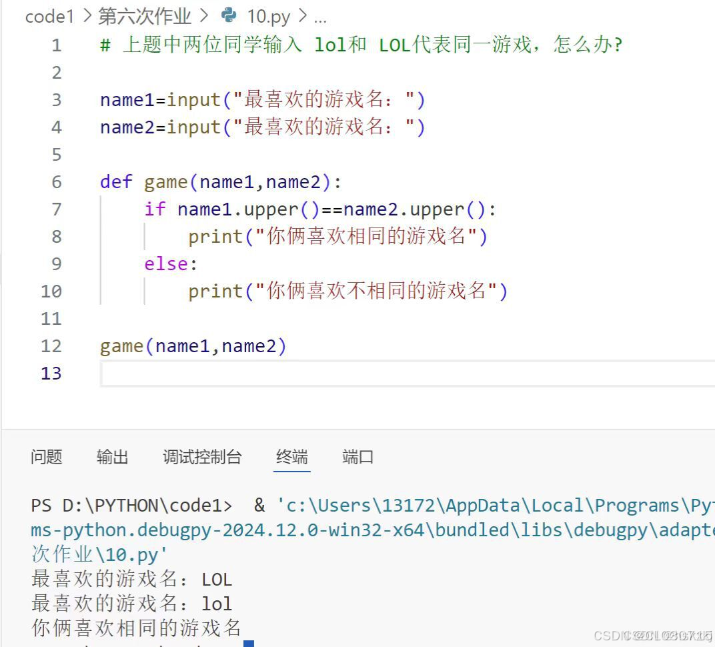Image resolution: width=715 pixels, height=647 pixels.
Task: Click the Python file icon in breadcrumb
Action: tap(229, 15)
